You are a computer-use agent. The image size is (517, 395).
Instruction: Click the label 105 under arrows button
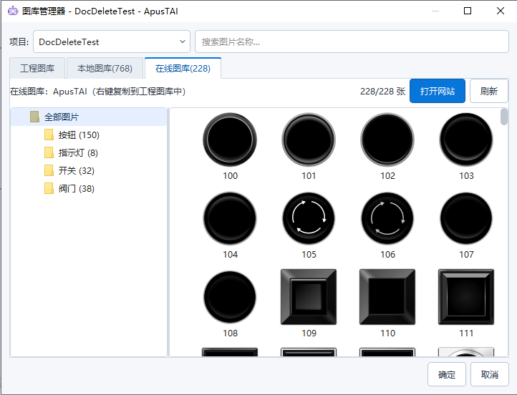point(309,254)
